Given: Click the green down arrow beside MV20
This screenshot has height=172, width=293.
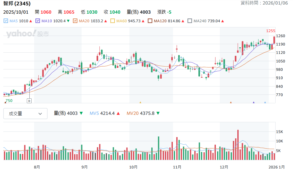Looking at the screenshot, I should (x=158, y=113).
